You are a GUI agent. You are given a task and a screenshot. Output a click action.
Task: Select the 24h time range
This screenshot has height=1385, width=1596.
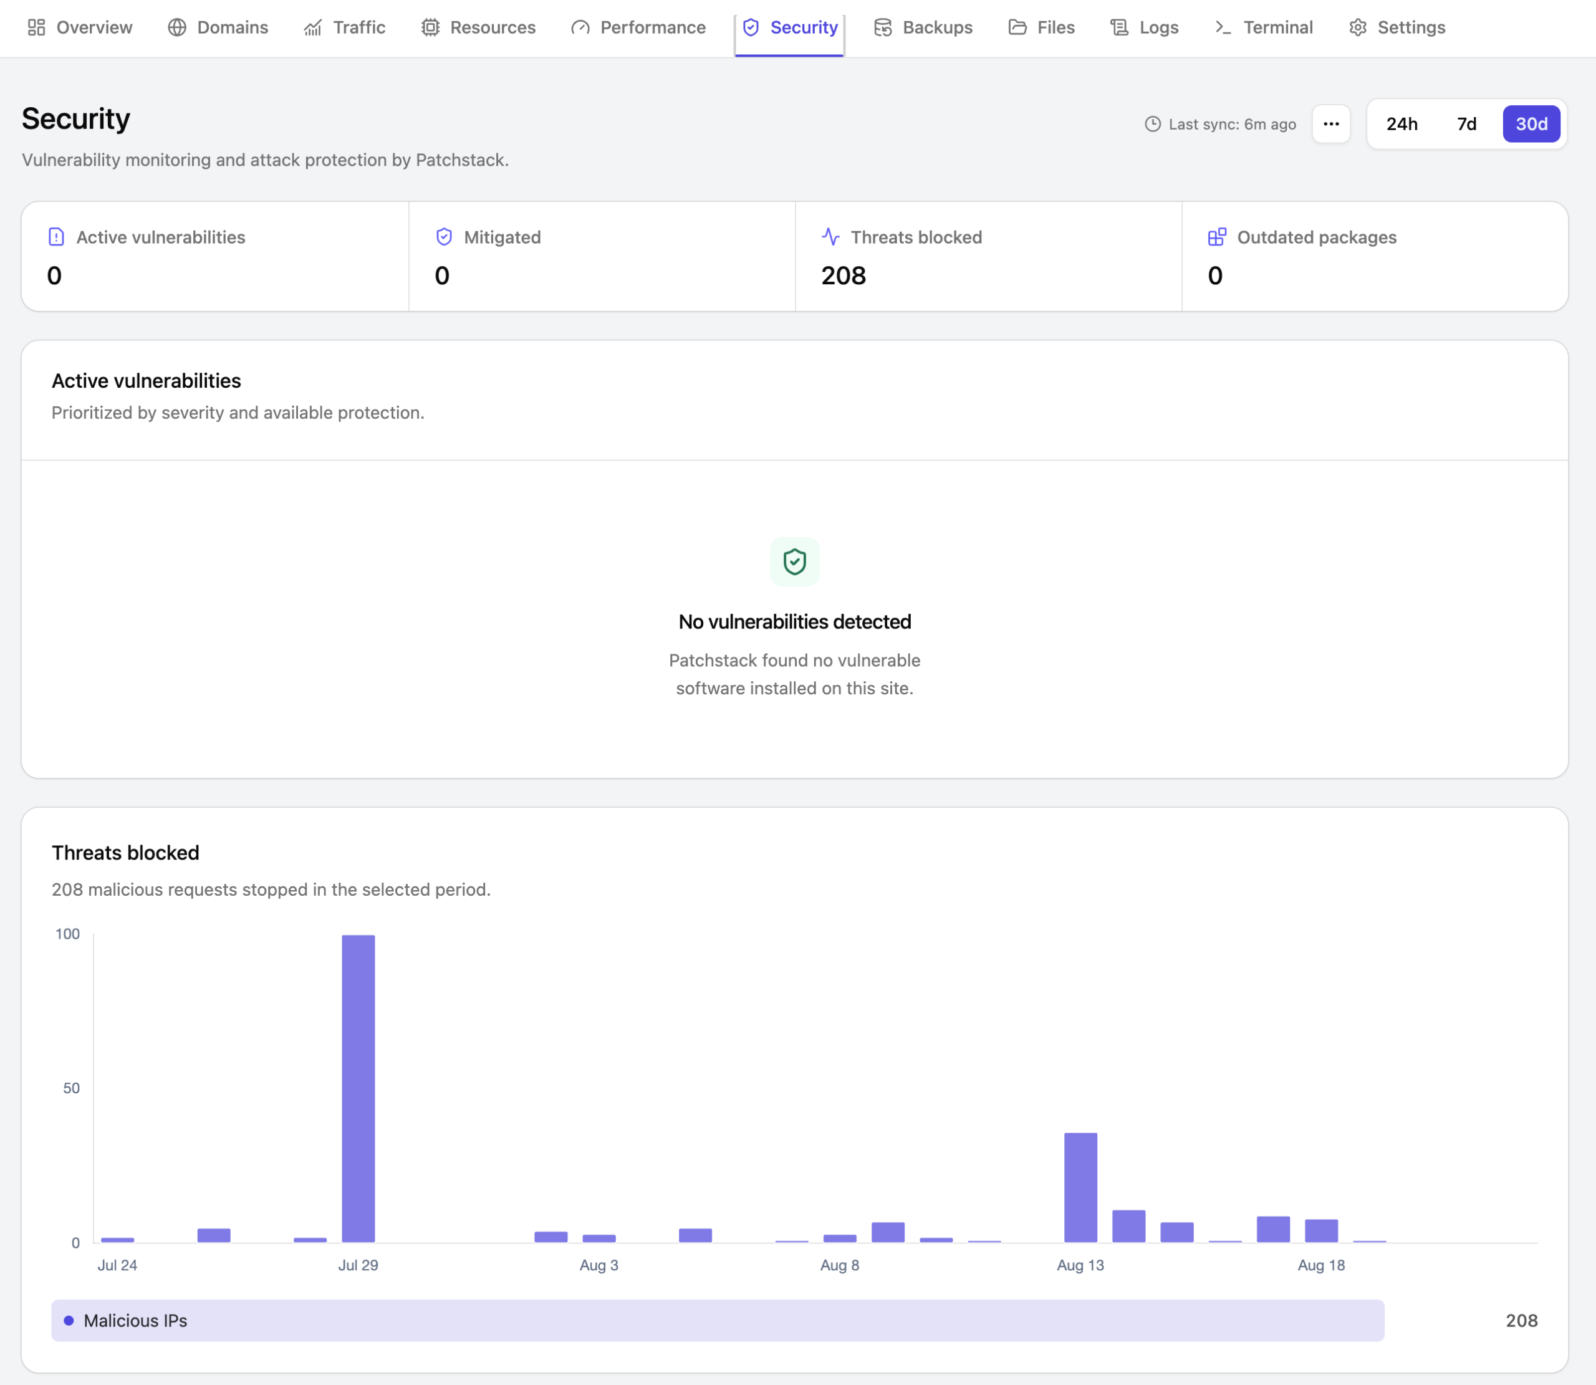(1401, 123)
